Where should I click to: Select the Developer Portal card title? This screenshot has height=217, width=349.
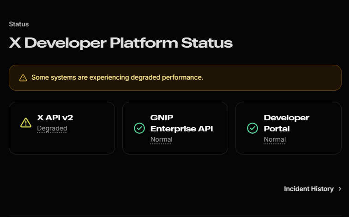coord(287,123)
